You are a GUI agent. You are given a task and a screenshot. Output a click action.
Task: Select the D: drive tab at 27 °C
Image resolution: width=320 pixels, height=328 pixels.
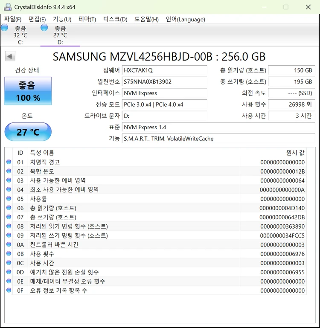60,35
